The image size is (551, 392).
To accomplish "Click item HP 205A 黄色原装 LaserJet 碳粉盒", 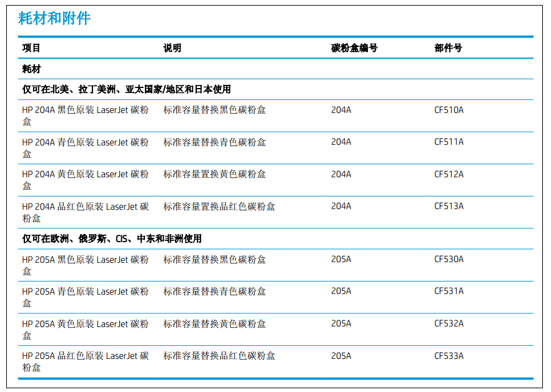I will click(x=86, y=330).
